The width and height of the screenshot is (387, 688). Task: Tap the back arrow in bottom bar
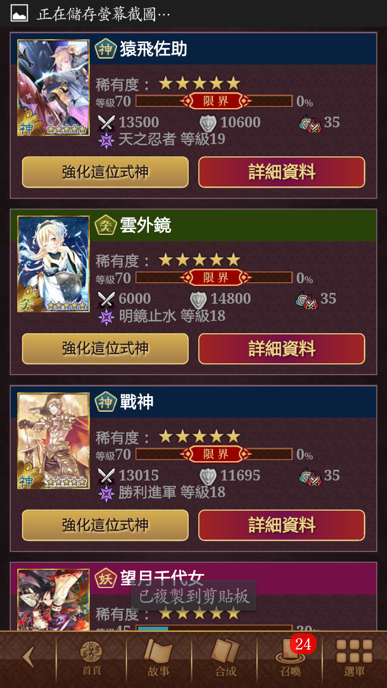click(x=28, y=657)
